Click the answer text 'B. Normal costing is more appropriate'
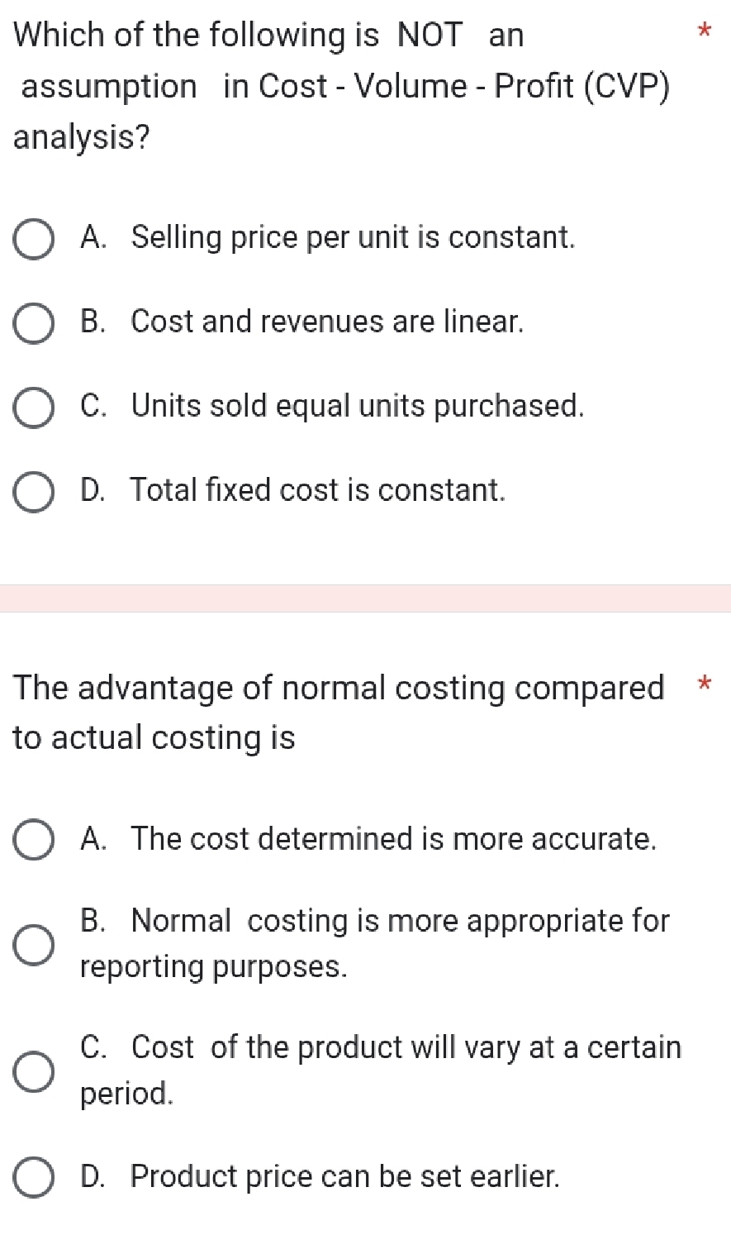The image size is (731, 1254). pos(375,921)
